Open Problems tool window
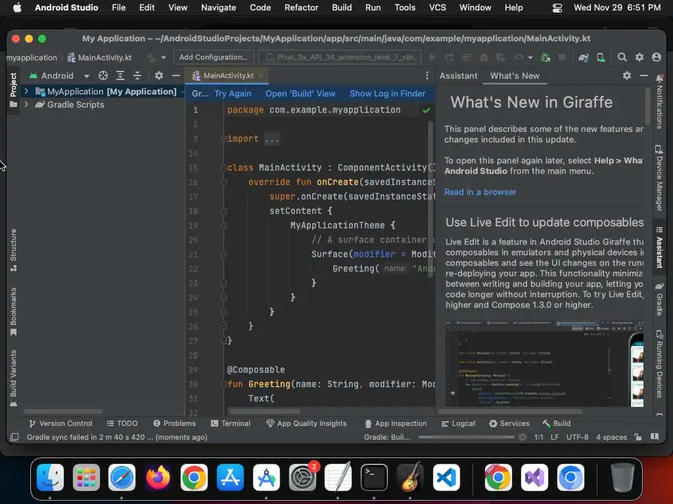 click(174, 423)
